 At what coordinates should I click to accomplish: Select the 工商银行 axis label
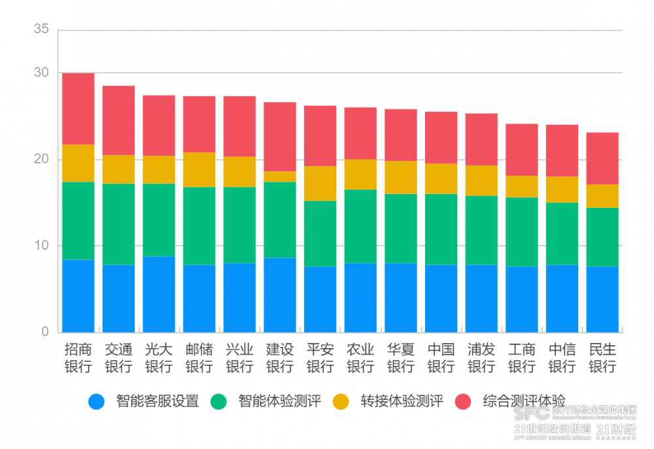click(522, 358)
